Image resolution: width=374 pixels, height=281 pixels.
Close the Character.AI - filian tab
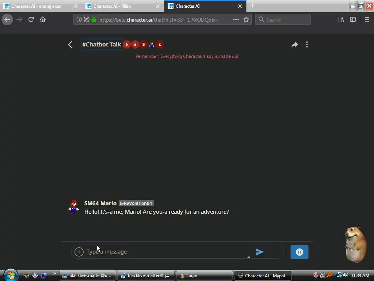158,6
